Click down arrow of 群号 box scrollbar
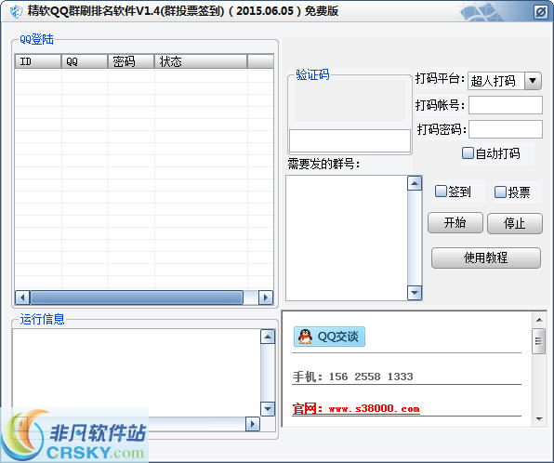 [415, 293]
